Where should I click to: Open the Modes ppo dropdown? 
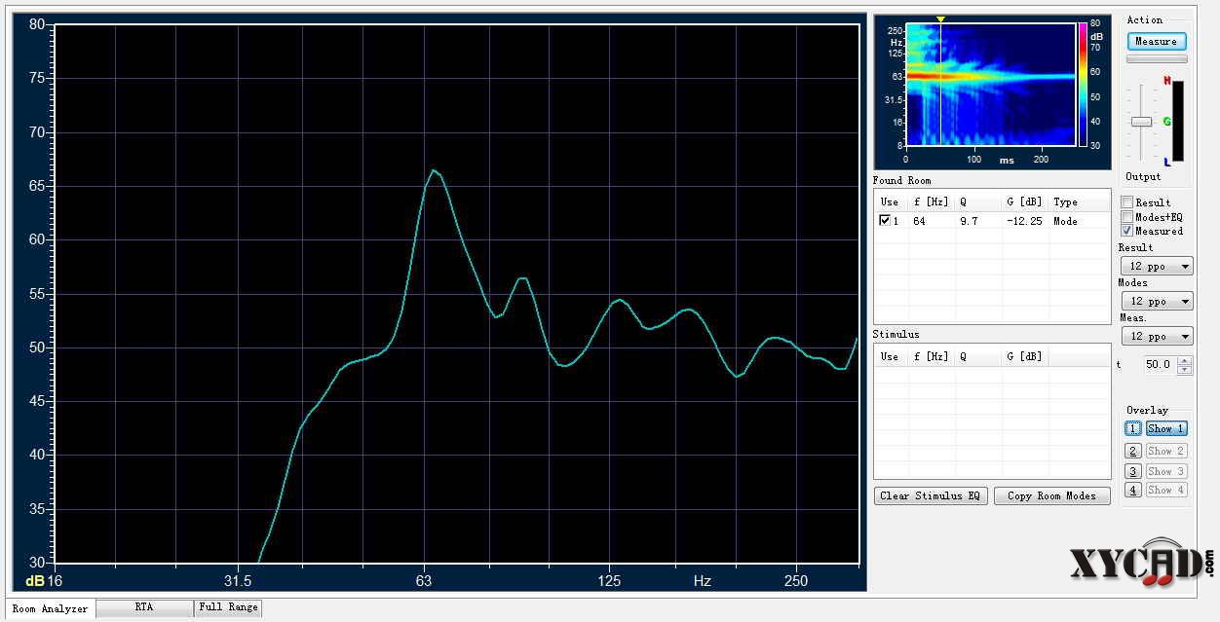tap(1157, 301)
